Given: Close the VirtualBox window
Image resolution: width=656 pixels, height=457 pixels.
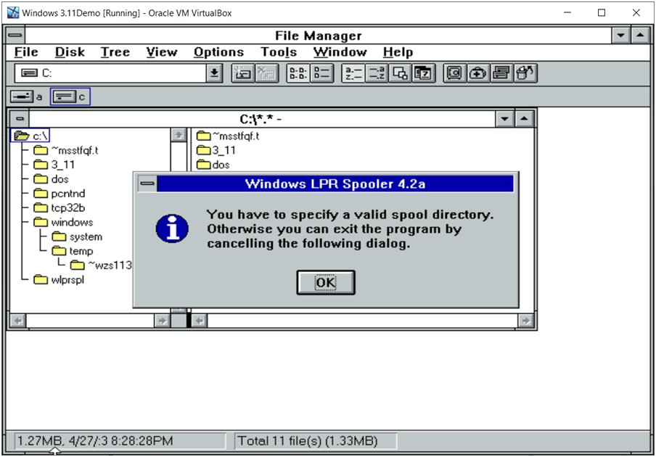Looking at the screenshot, I should [x=636, y=12].
